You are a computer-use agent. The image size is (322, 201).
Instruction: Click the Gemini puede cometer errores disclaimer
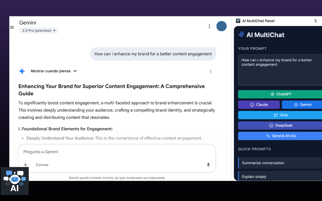click(117, 178)
